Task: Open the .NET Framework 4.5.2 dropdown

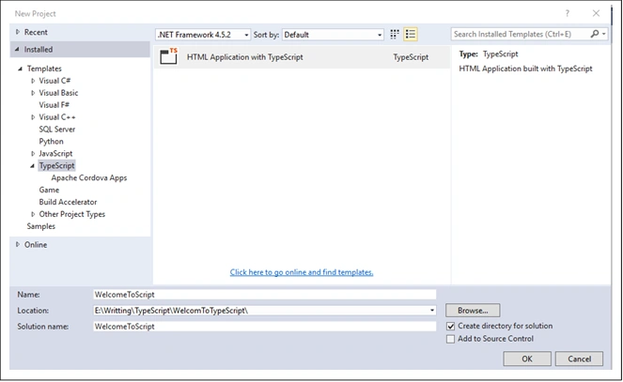Action: pos(203,35)
